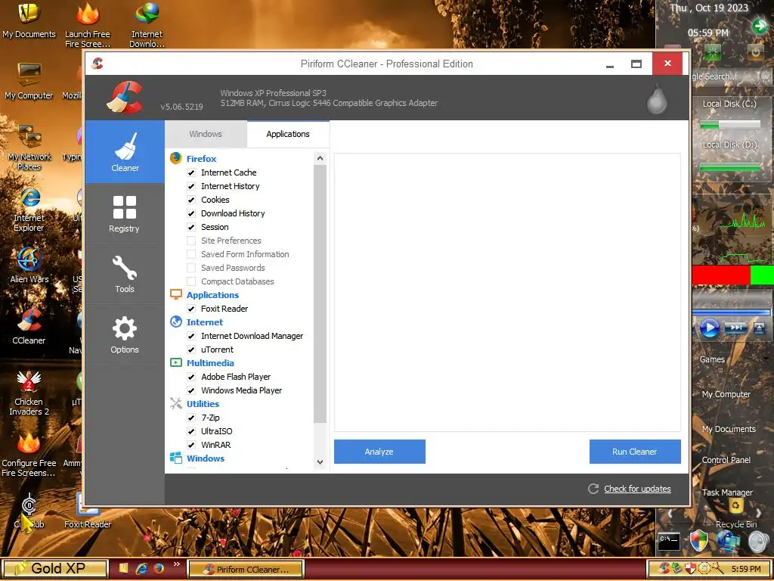Open the My Documents desktop icon

click(x=29, y=20)
